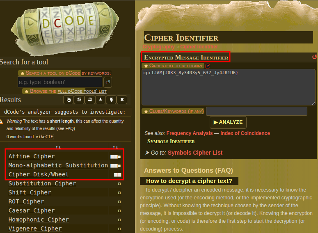The image size is (318, 233).
Task: Click the red reset arrow icon
Action: pyautogui.click(x=314, y=57)
